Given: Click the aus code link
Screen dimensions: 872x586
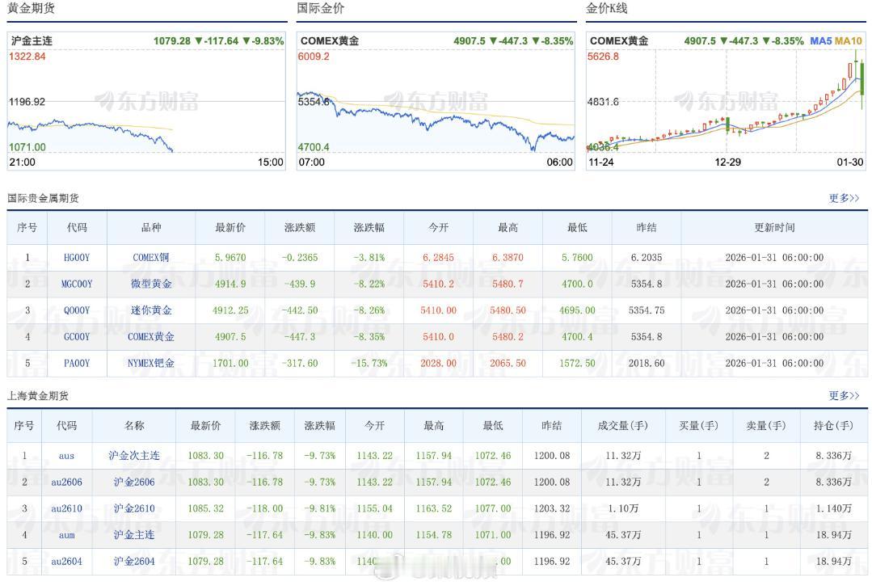Looking at the screenshot, I should coord(66,455).
